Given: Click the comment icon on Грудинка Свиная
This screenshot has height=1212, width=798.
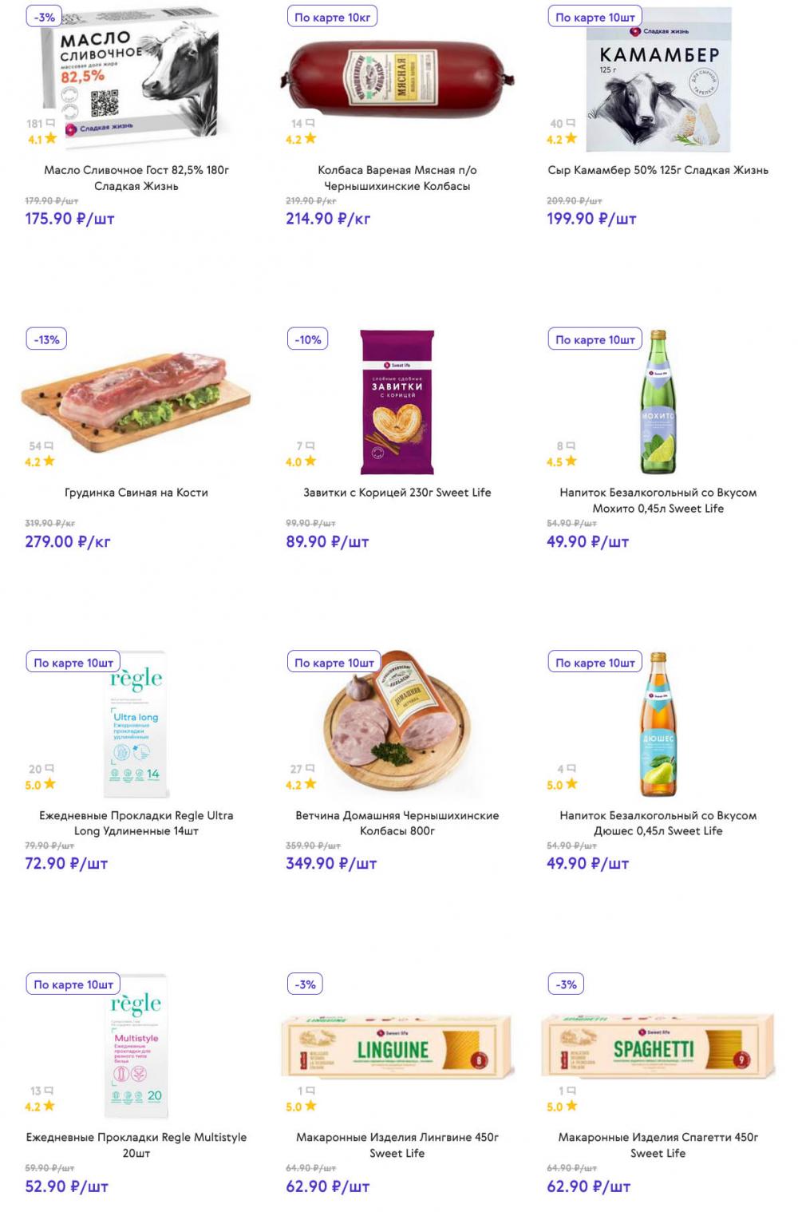Looking at the screenshot, I should click(x=49, y=446).
